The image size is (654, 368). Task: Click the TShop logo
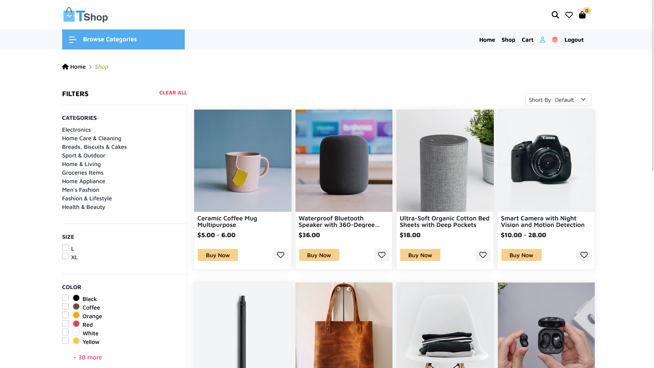86,15
